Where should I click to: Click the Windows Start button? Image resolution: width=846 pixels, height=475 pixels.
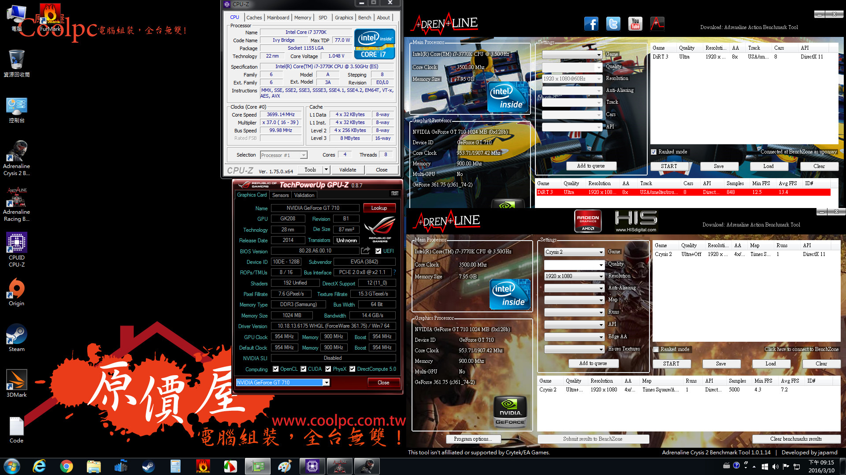pyautogui.click(x=12, y=466)
